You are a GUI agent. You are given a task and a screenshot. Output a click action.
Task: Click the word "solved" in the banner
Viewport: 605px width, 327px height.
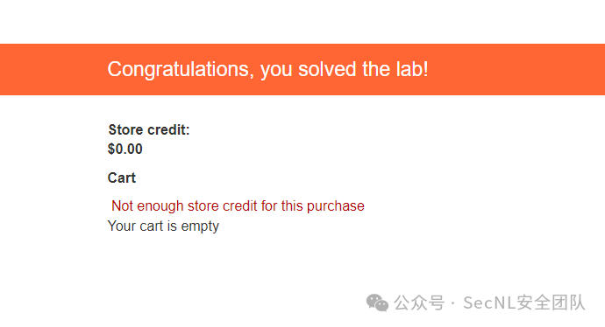[327, 69]
